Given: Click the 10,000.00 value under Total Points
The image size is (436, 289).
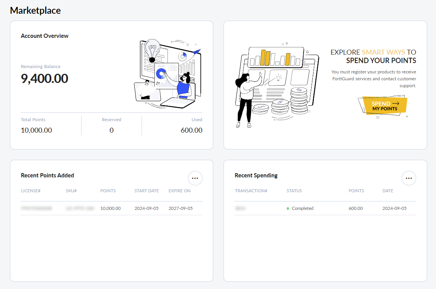Looking at the screenshot, I should 36,130.
